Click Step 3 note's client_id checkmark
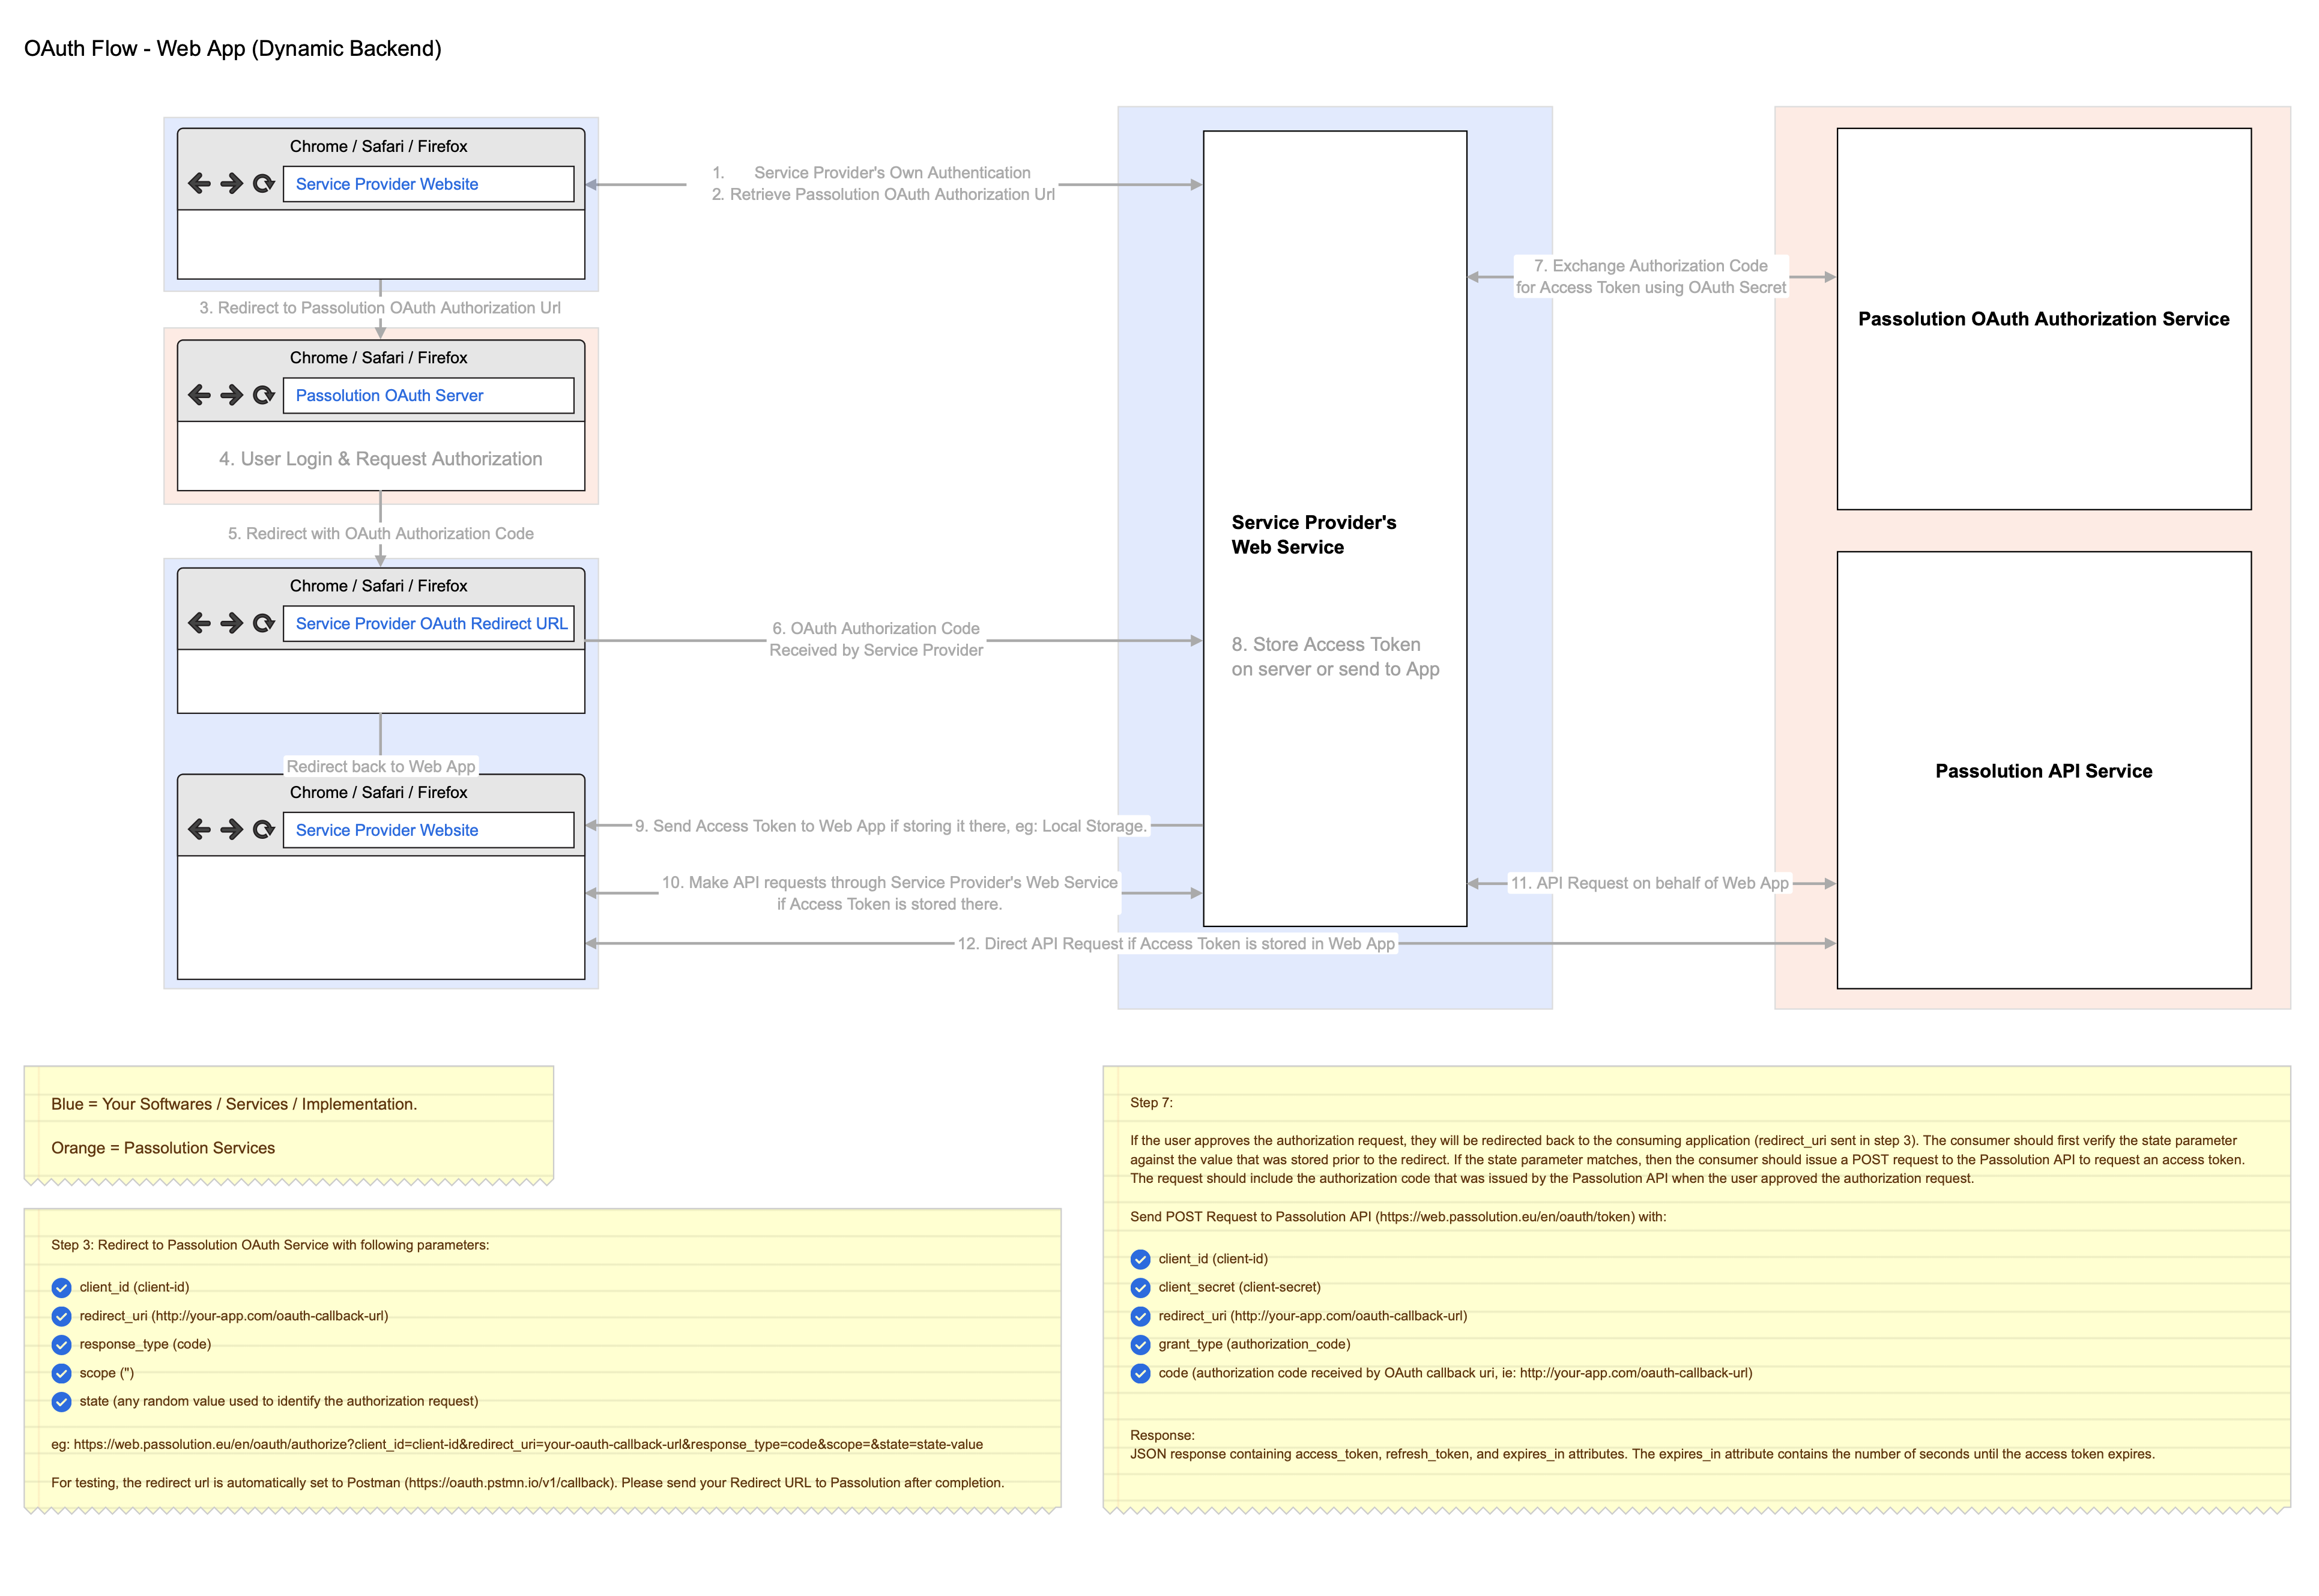2319x1596 pixels. (x=61, y=1288)
